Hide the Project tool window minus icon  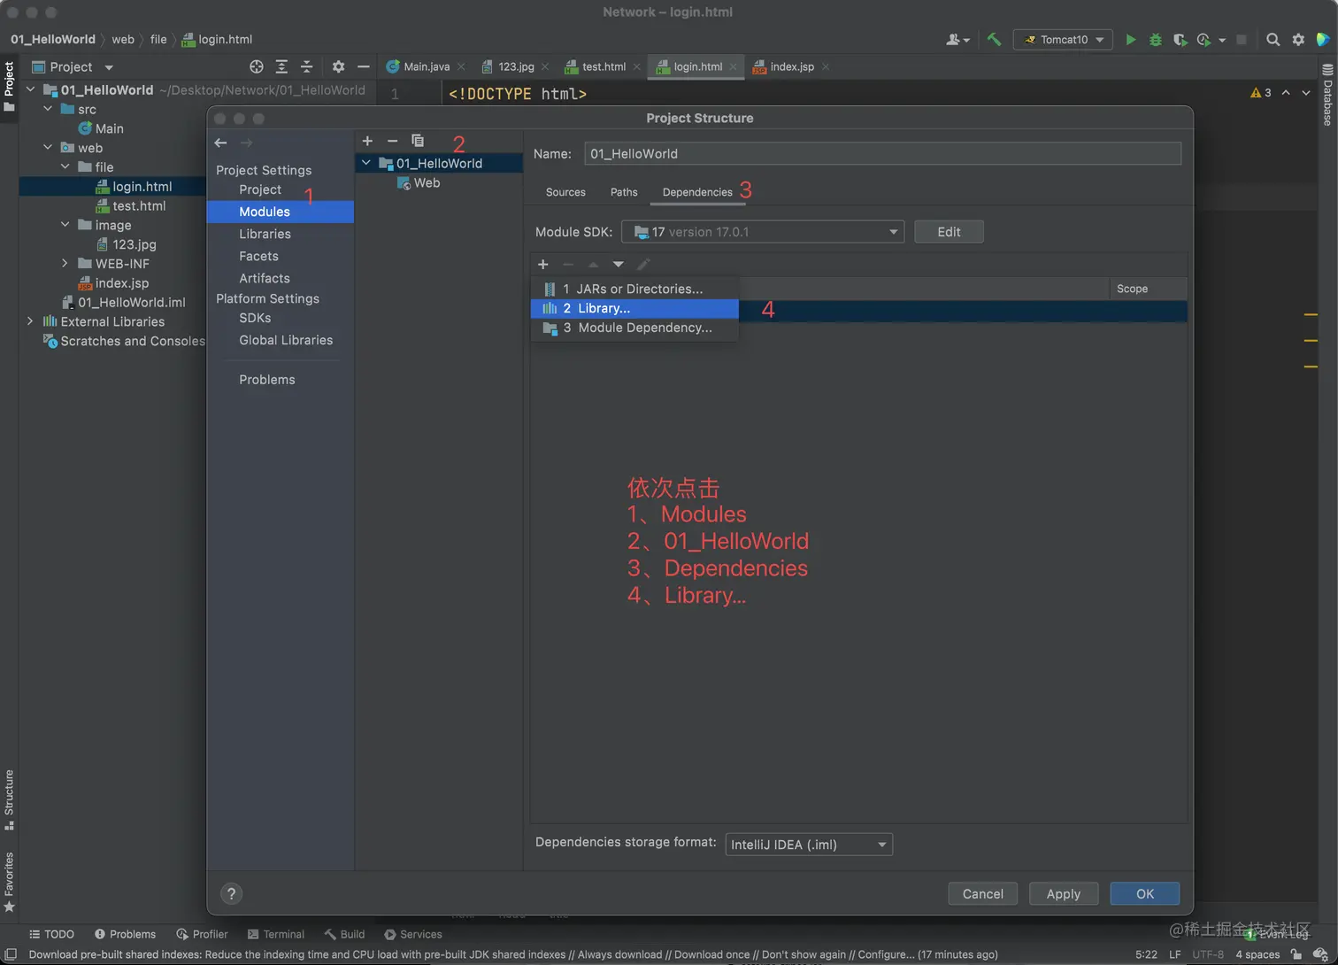363,66
